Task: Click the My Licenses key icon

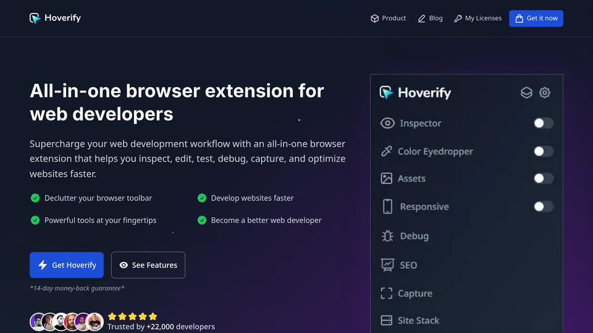Action: pyautogui.click(x=458, y=18)
